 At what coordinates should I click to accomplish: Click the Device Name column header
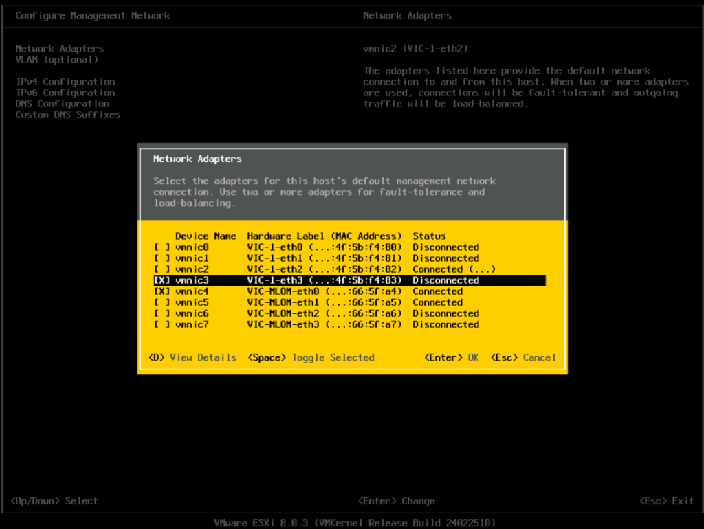click(x=206, y=236)
